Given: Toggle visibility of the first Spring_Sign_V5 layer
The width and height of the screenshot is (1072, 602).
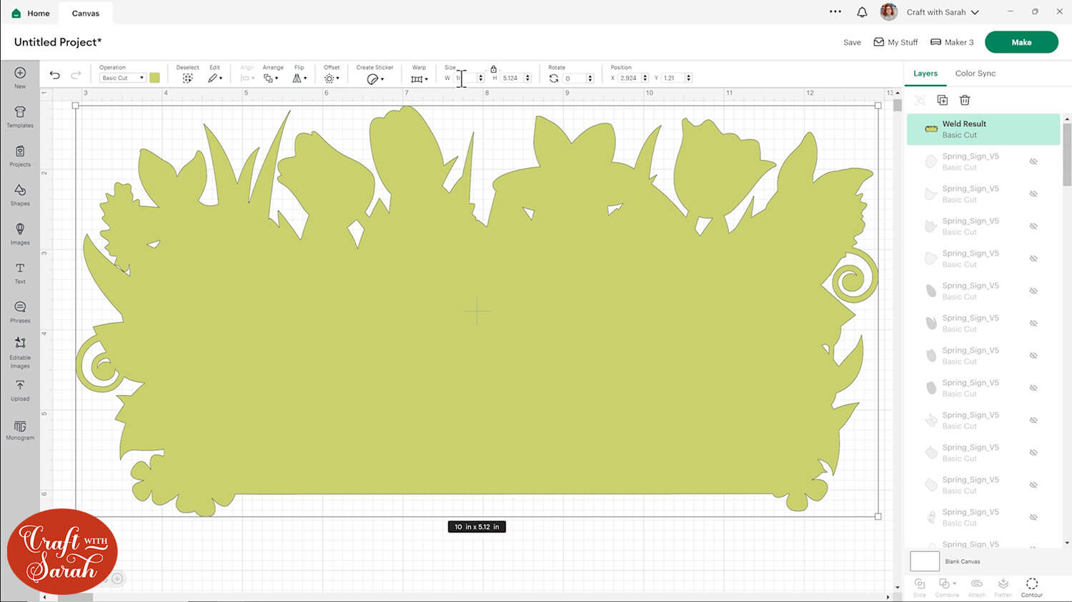Looking at the screenshot, I should (x=1033, y=161).
